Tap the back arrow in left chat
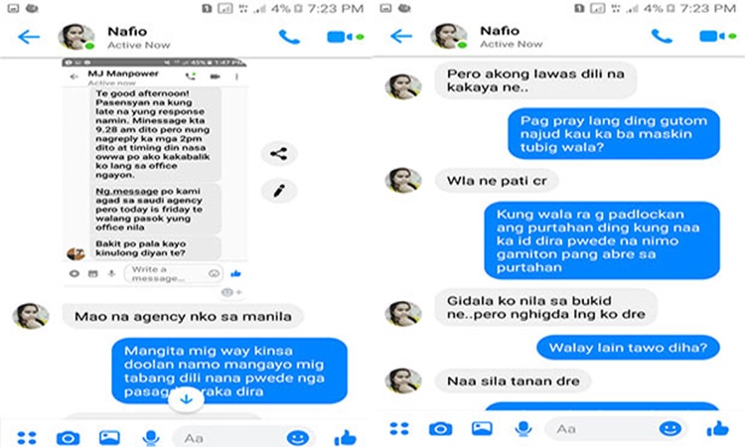The width and height of the screenshot is (745, 447). pos(29,37)
